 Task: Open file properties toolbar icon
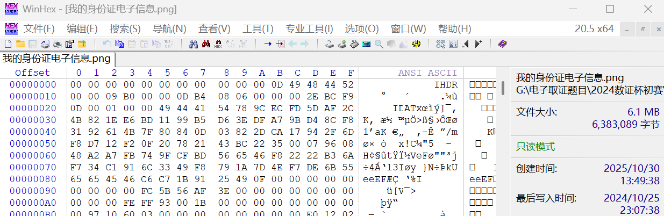tap(70, 44)
